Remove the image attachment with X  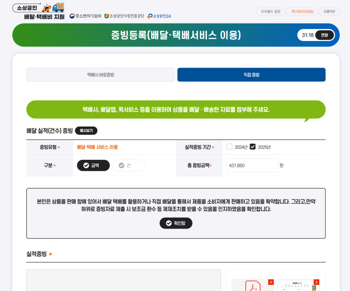pyautogui.click(x=316, y=282)
